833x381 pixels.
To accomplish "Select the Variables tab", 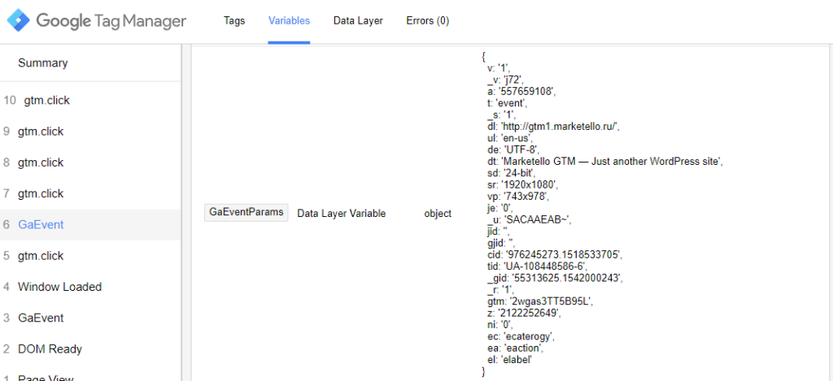I will coord(289,21).
